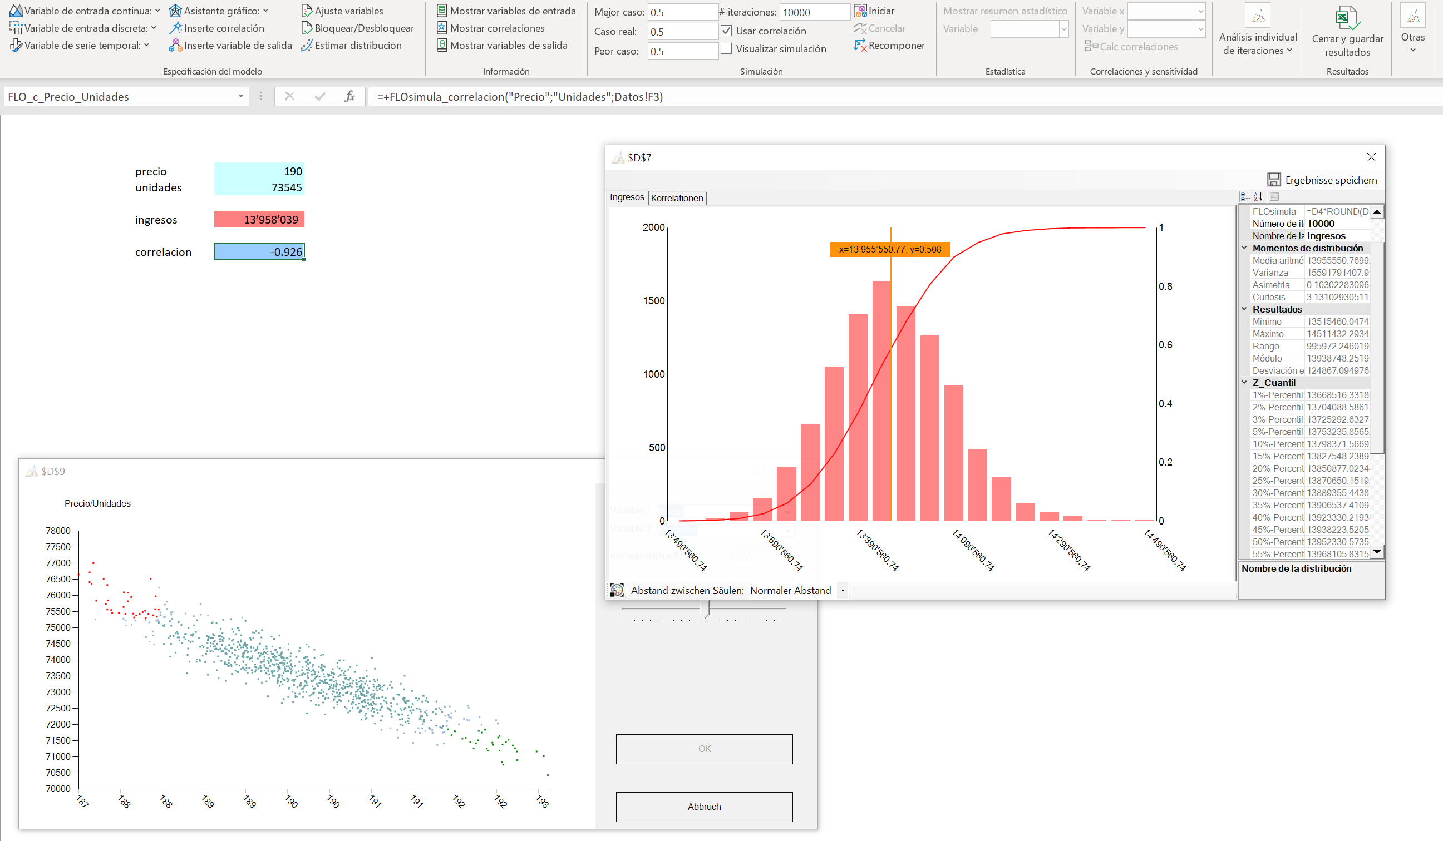Select Inserte correlación
Screen dimensions: 1443x841
pos(218,27)
